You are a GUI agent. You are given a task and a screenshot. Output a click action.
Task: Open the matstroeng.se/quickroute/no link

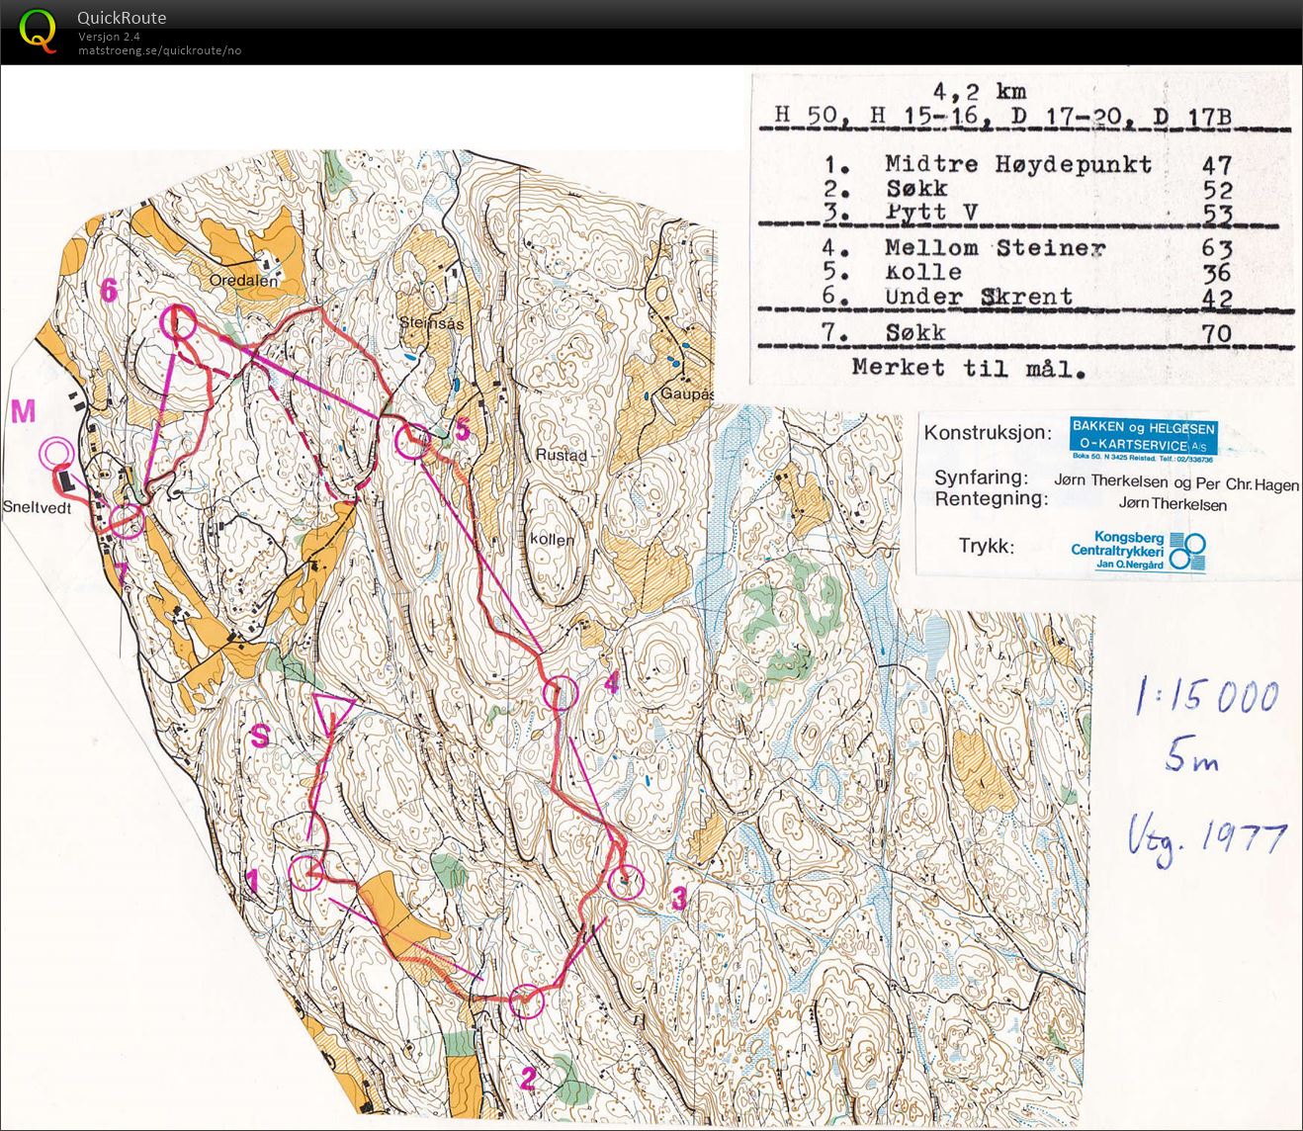160,50
